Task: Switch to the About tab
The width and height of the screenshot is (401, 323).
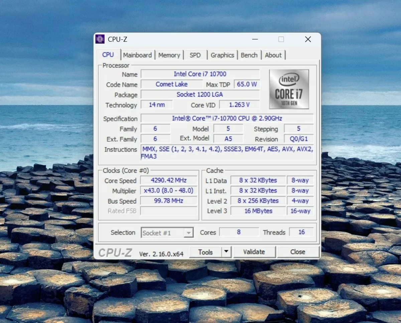Action: coord(273,55)
